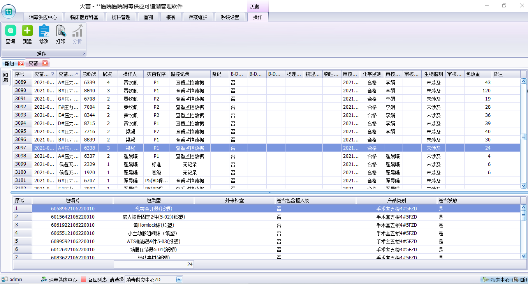The height and width of the screenshot is (284, 528).
Task: Click the upper table vertical scrollbar thumb
Action: (524, 137)
